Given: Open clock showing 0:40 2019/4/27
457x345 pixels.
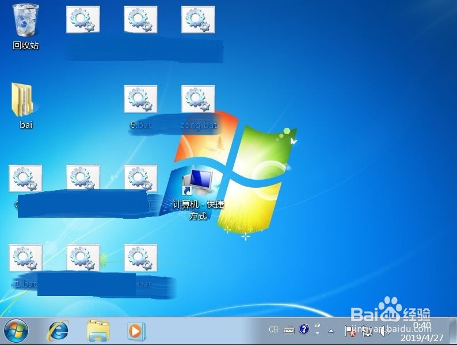Looking at the screenshot, I should click(422, 331).
